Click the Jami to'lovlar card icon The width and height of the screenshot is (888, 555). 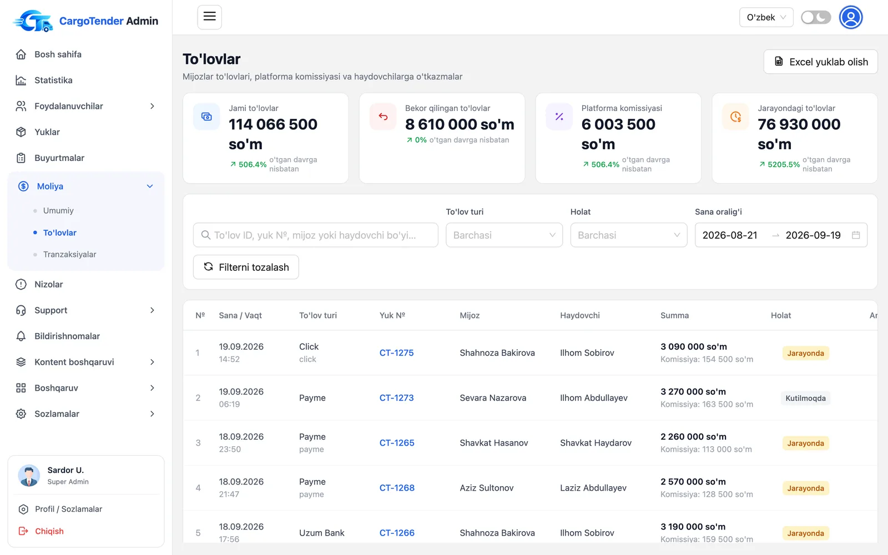(206, 117)
